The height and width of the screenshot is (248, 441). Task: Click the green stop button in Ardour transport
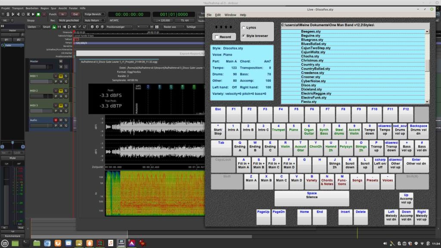tap(38, 14)
